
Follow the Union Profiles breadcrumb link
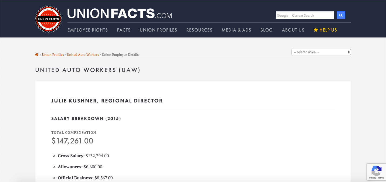pyautogui.click(x=53, y=55)
